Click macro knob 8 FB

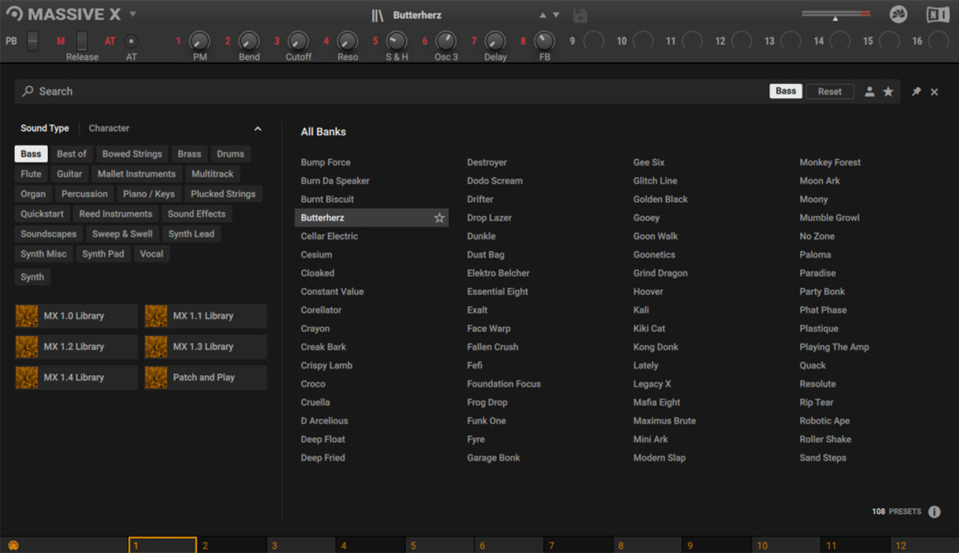pyautogui.click(x=544, y=42)
